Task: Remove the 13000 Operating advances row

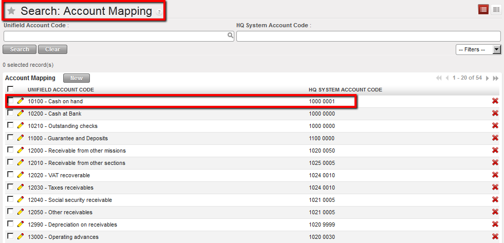Action: point(495,237)
